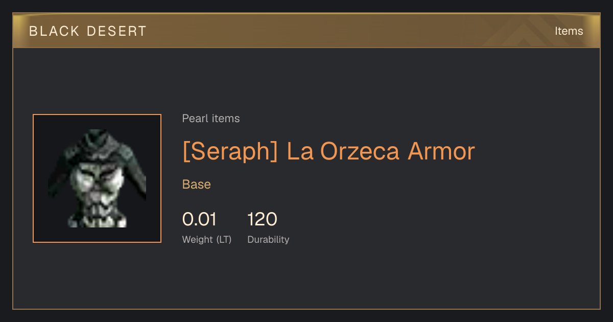This screenshot has width=613, height=322.
Task: Click the word "BLACK" in the header
Action: pyautogui.click(x=54, y=31)
